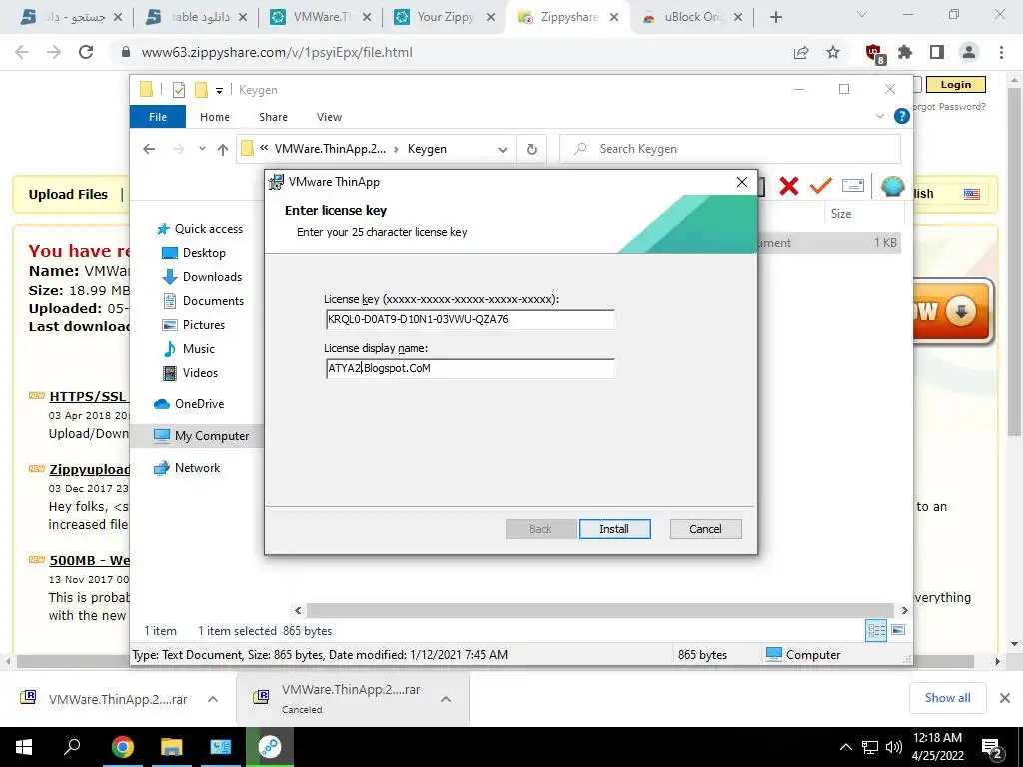
Task: Click Upload Files on Zippyshare page
Action: point(68,195)
